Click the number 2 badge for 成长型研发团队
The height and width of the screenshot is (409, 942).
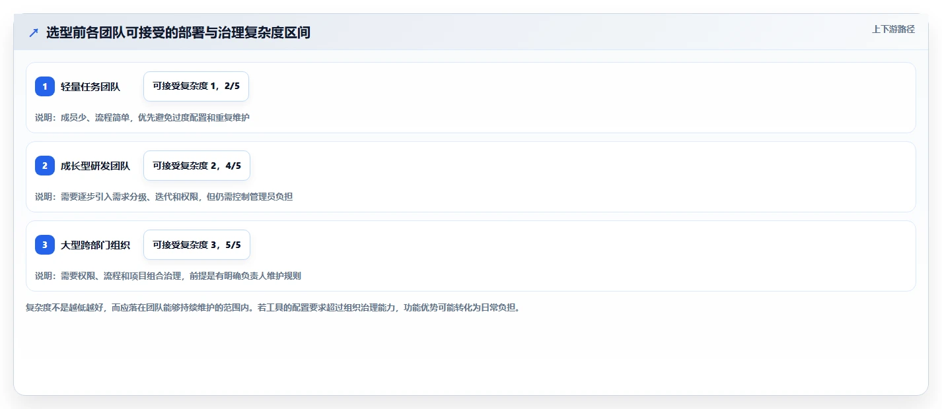(45, 166)
